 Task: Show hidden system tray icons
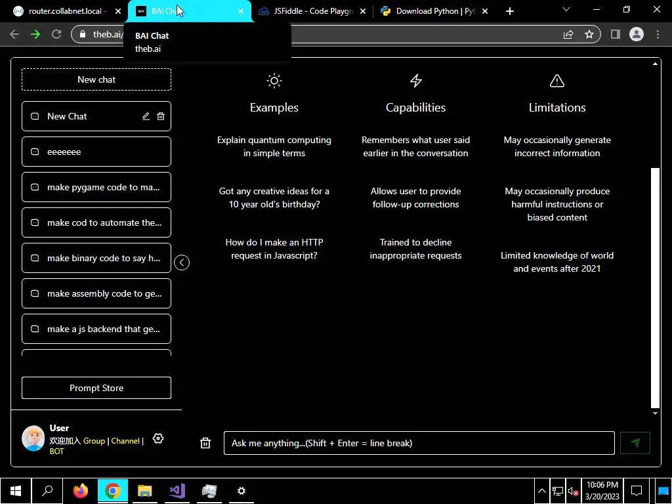coord(541,491)
